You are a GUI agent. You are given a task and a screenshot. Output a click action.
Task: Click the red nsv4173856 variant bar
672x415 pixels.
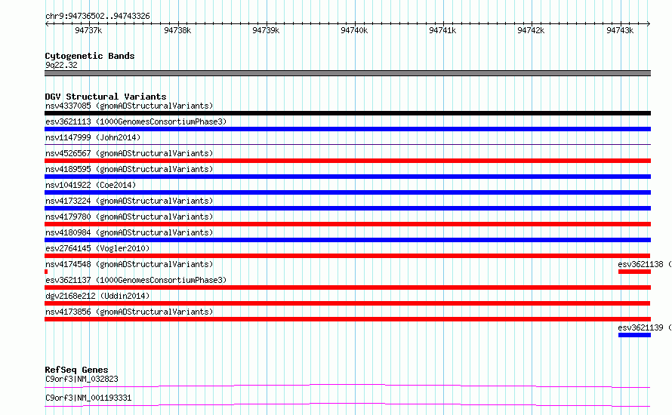(347, 319)
